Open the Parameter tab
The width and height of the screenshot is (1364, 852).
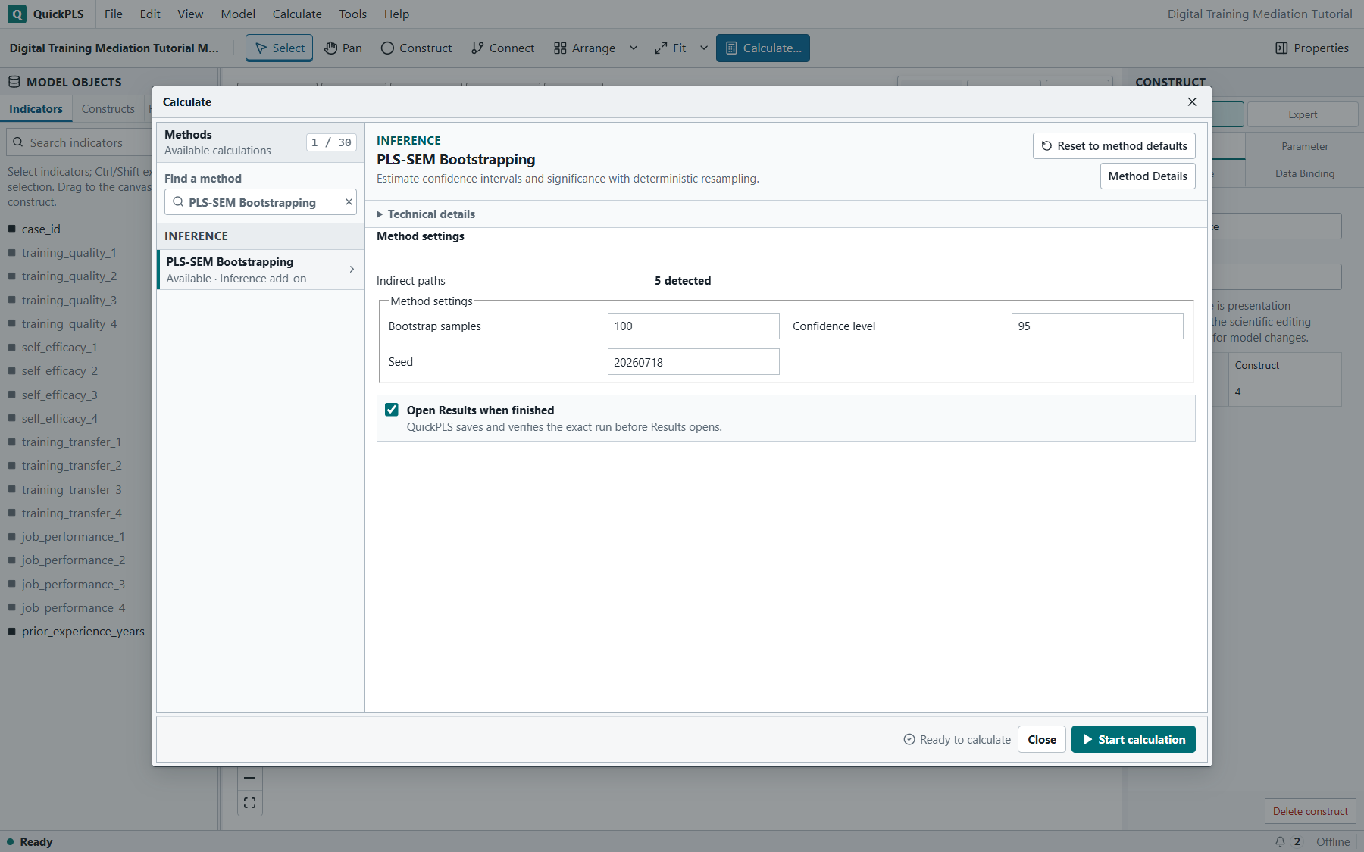(1304, 146)
